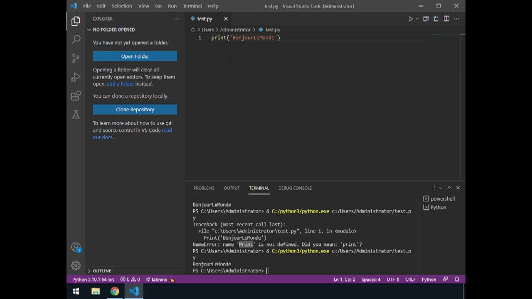
Task: Collapse the No Folder Opened section
Action: [x=113, y=29]
